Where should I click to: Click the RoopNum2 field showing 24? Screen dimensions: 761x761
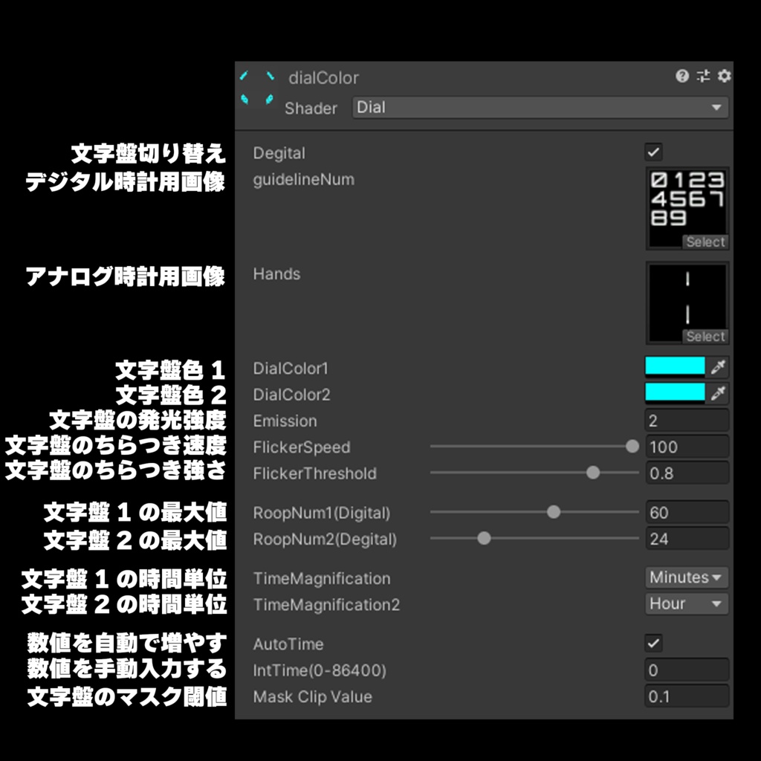tap(687, 538)
